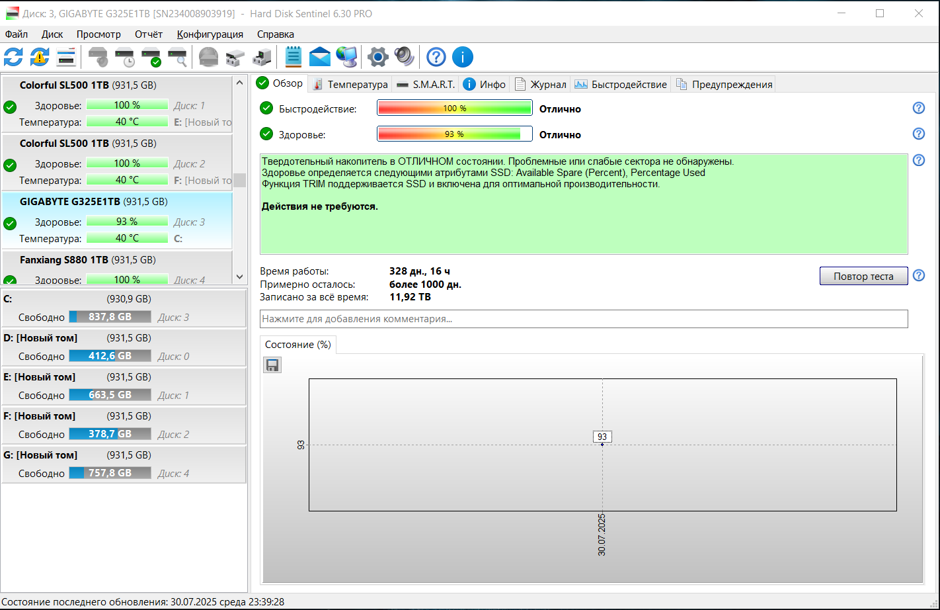Open settings with the gear icon

pos(378,57)
